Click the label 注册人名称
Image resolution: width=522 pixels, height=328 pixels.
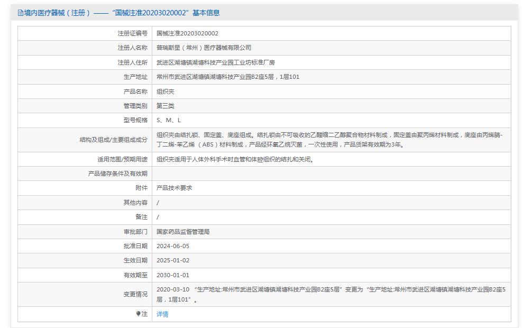click(x=133, y=48)
